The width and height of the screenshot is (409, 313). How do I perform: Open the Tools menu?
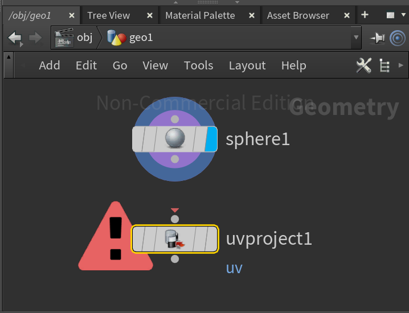click(x=198, y=65)
